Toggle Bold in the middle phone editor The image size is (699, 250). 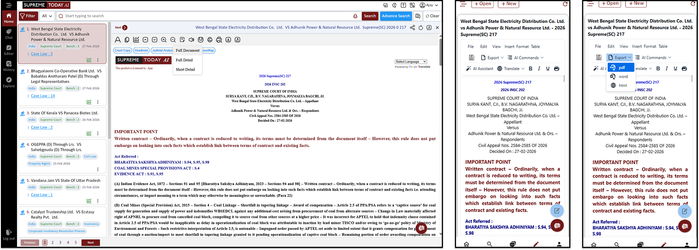(x=530, y=69)
